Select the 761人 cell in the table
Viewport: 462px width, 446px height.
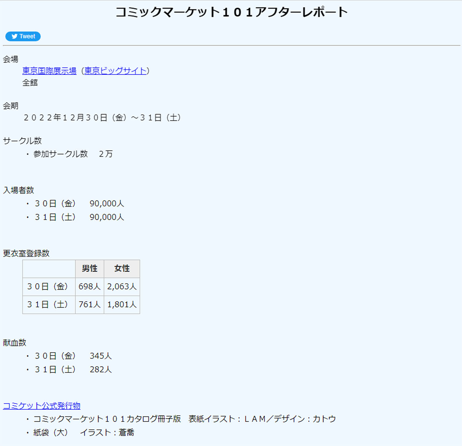point(90,304)
